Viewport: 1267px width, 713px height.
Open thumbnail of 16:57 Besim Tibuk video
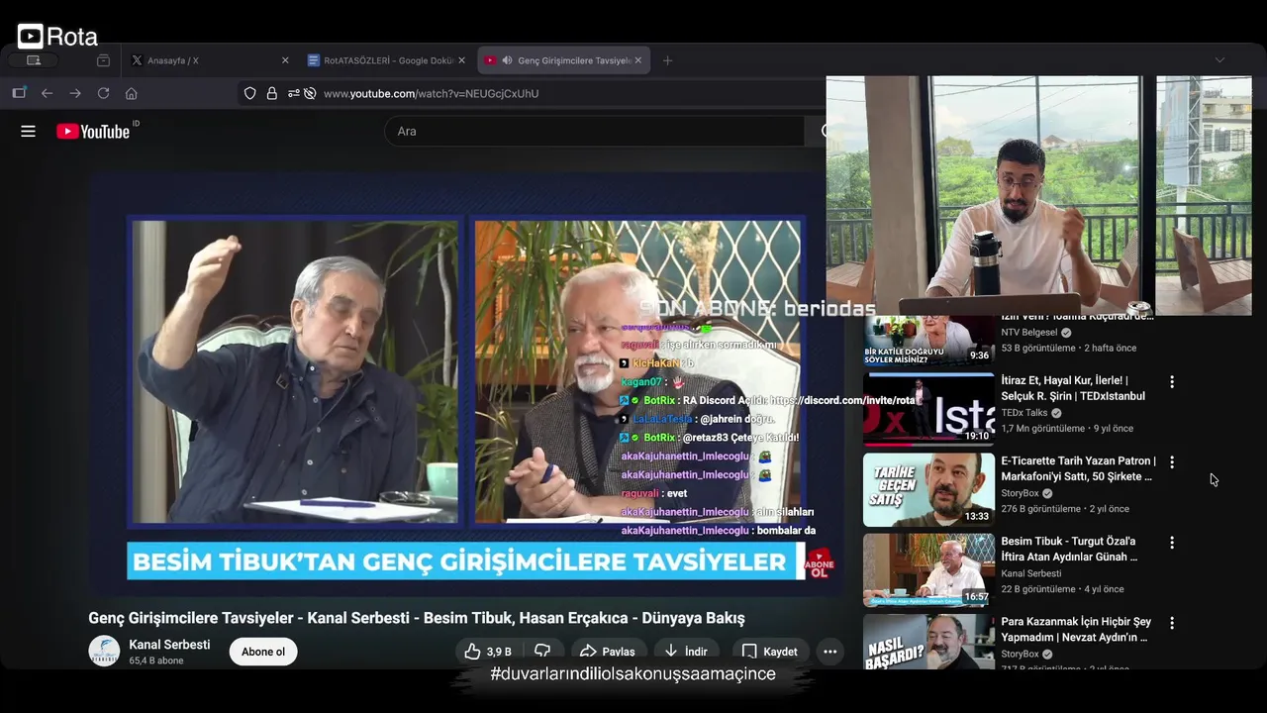928,570
